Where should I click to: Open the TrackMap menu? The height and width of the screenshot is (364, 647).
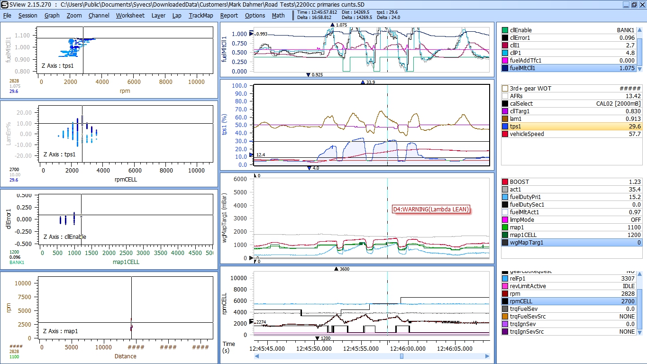click(201, 15)
